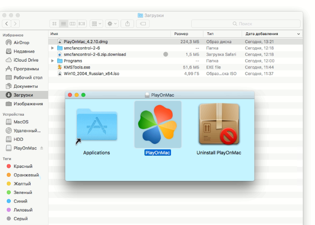Open the arrange-by grouping dropdown
315x225 pixels.
click(96, 24)
